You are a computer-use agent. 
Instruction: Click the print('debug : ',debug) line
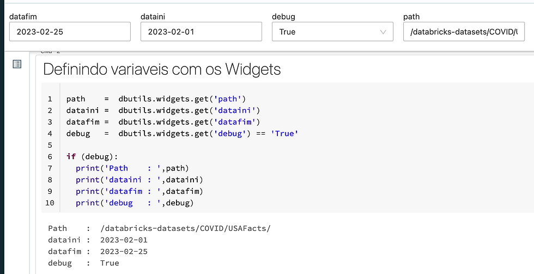tap(135, 203)
